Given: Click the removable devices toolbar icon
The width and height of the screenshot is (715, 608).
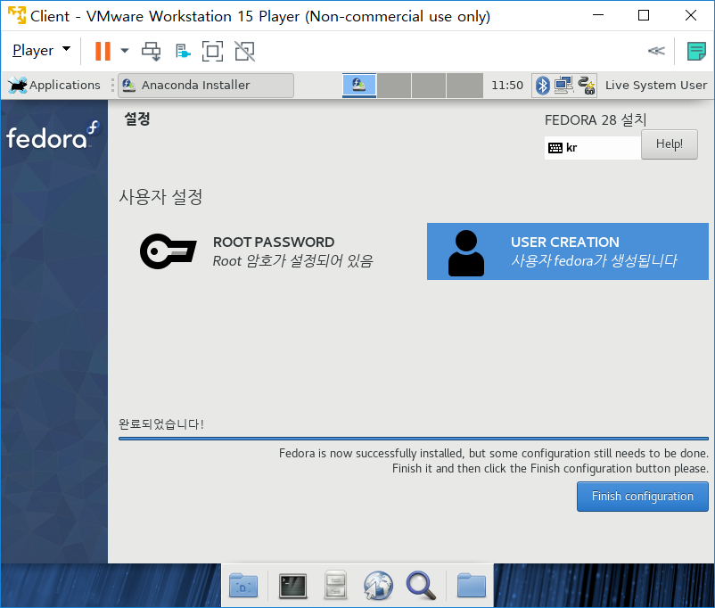Looking at the screenshot, I should [183, 51].
